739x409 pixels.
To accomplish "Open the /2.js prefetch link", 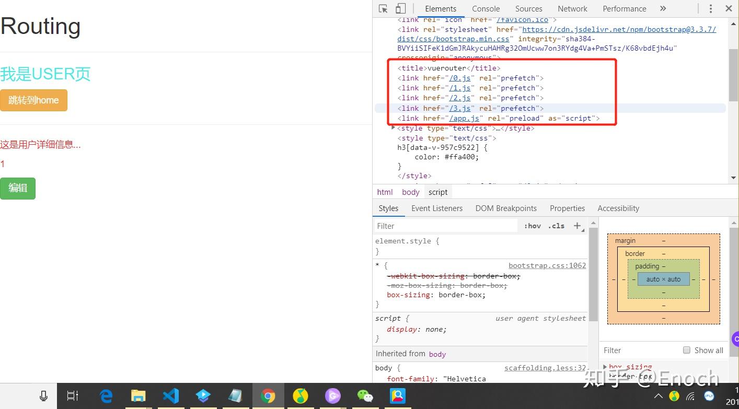I will 460,98.
